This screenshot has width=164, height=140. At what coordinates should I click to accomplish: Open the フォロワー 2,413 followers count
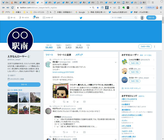pyautogui.click(x=68, y=46)
